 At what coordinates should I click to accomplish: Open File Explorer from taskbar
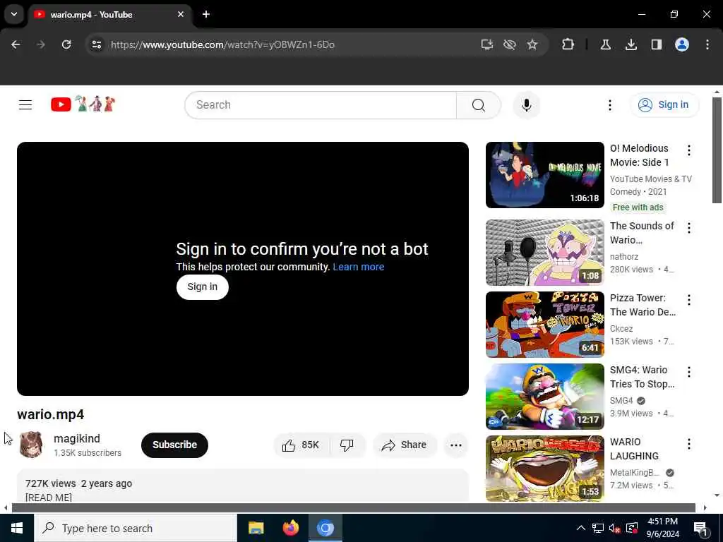[256, 528]
